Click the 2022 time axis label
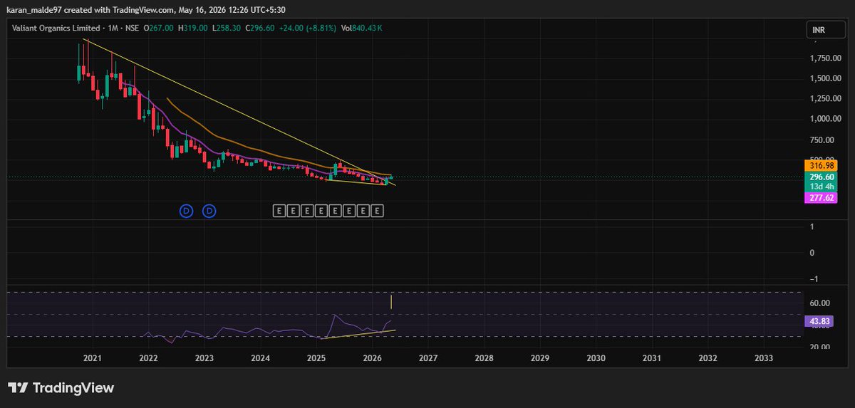 click(148, 357)
